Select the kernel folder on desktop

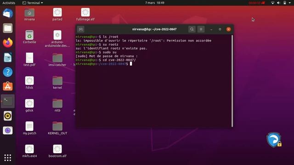pyautogui.click(x=57, y=82)
